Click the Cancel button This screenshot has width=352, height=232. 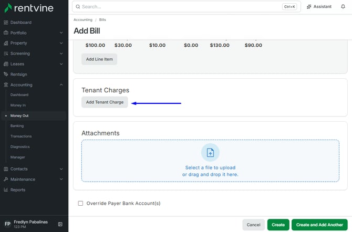tap(253, 225)
